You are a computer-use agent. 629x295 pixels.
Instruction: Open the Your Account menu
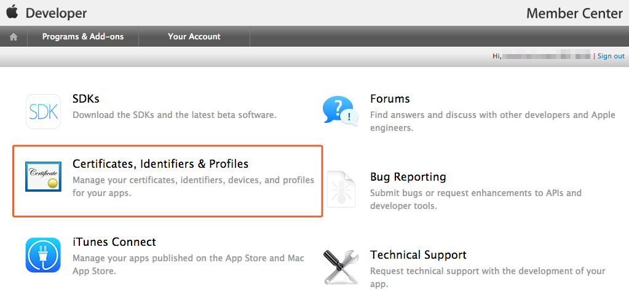coord(194,36)
